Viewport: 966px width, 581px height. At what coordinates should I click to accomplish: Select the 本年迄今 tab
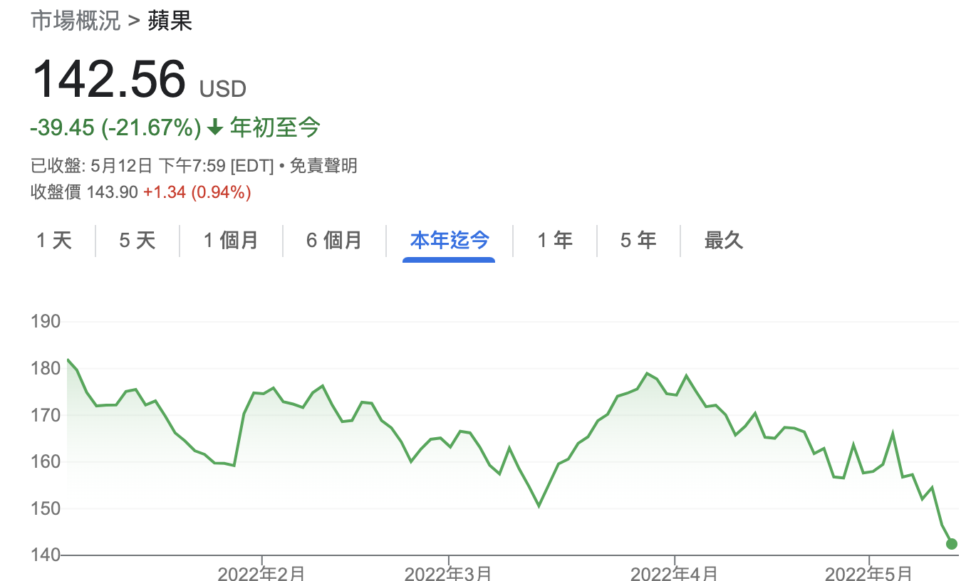(x=450, y=241)
